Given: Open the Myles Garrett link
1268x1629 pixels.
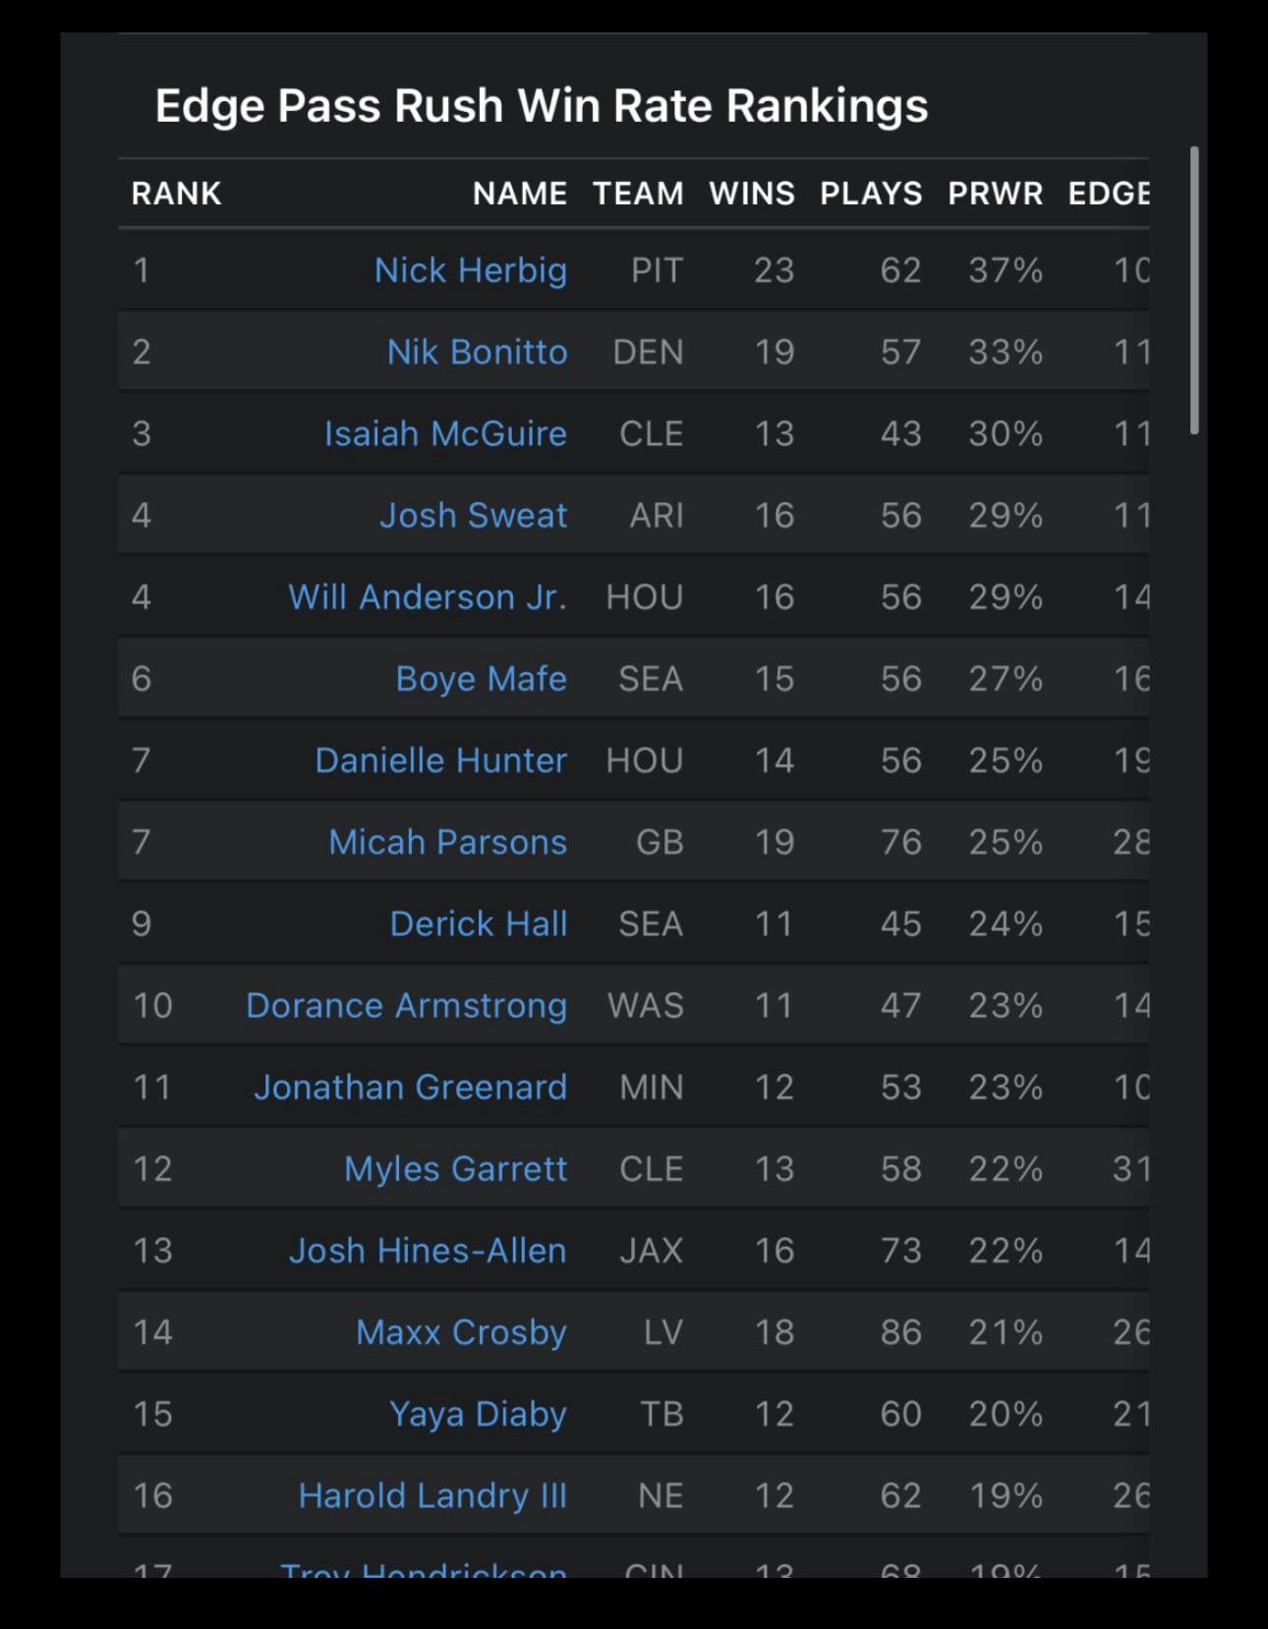Looking at the screenshot, I should point(455,1168).
